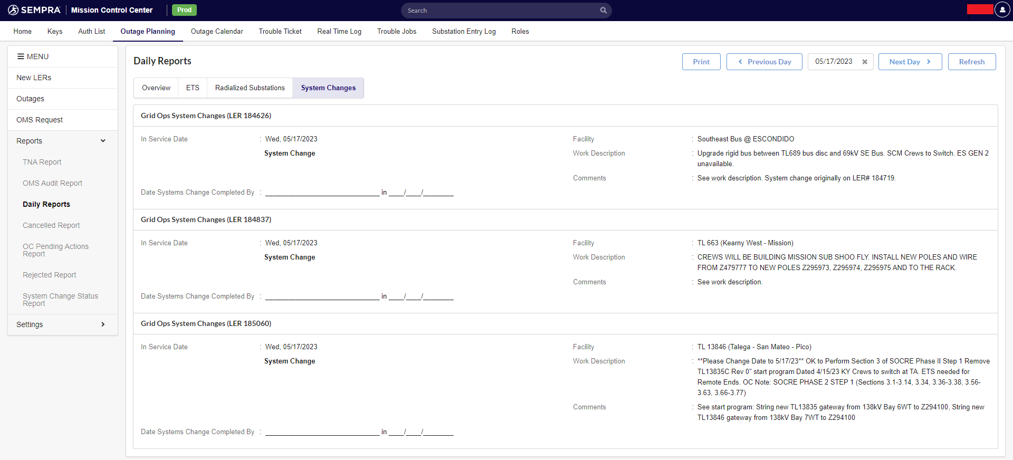Screen dimensions: 1013x460
Task: Click the Print button
Action: point(701,62)
